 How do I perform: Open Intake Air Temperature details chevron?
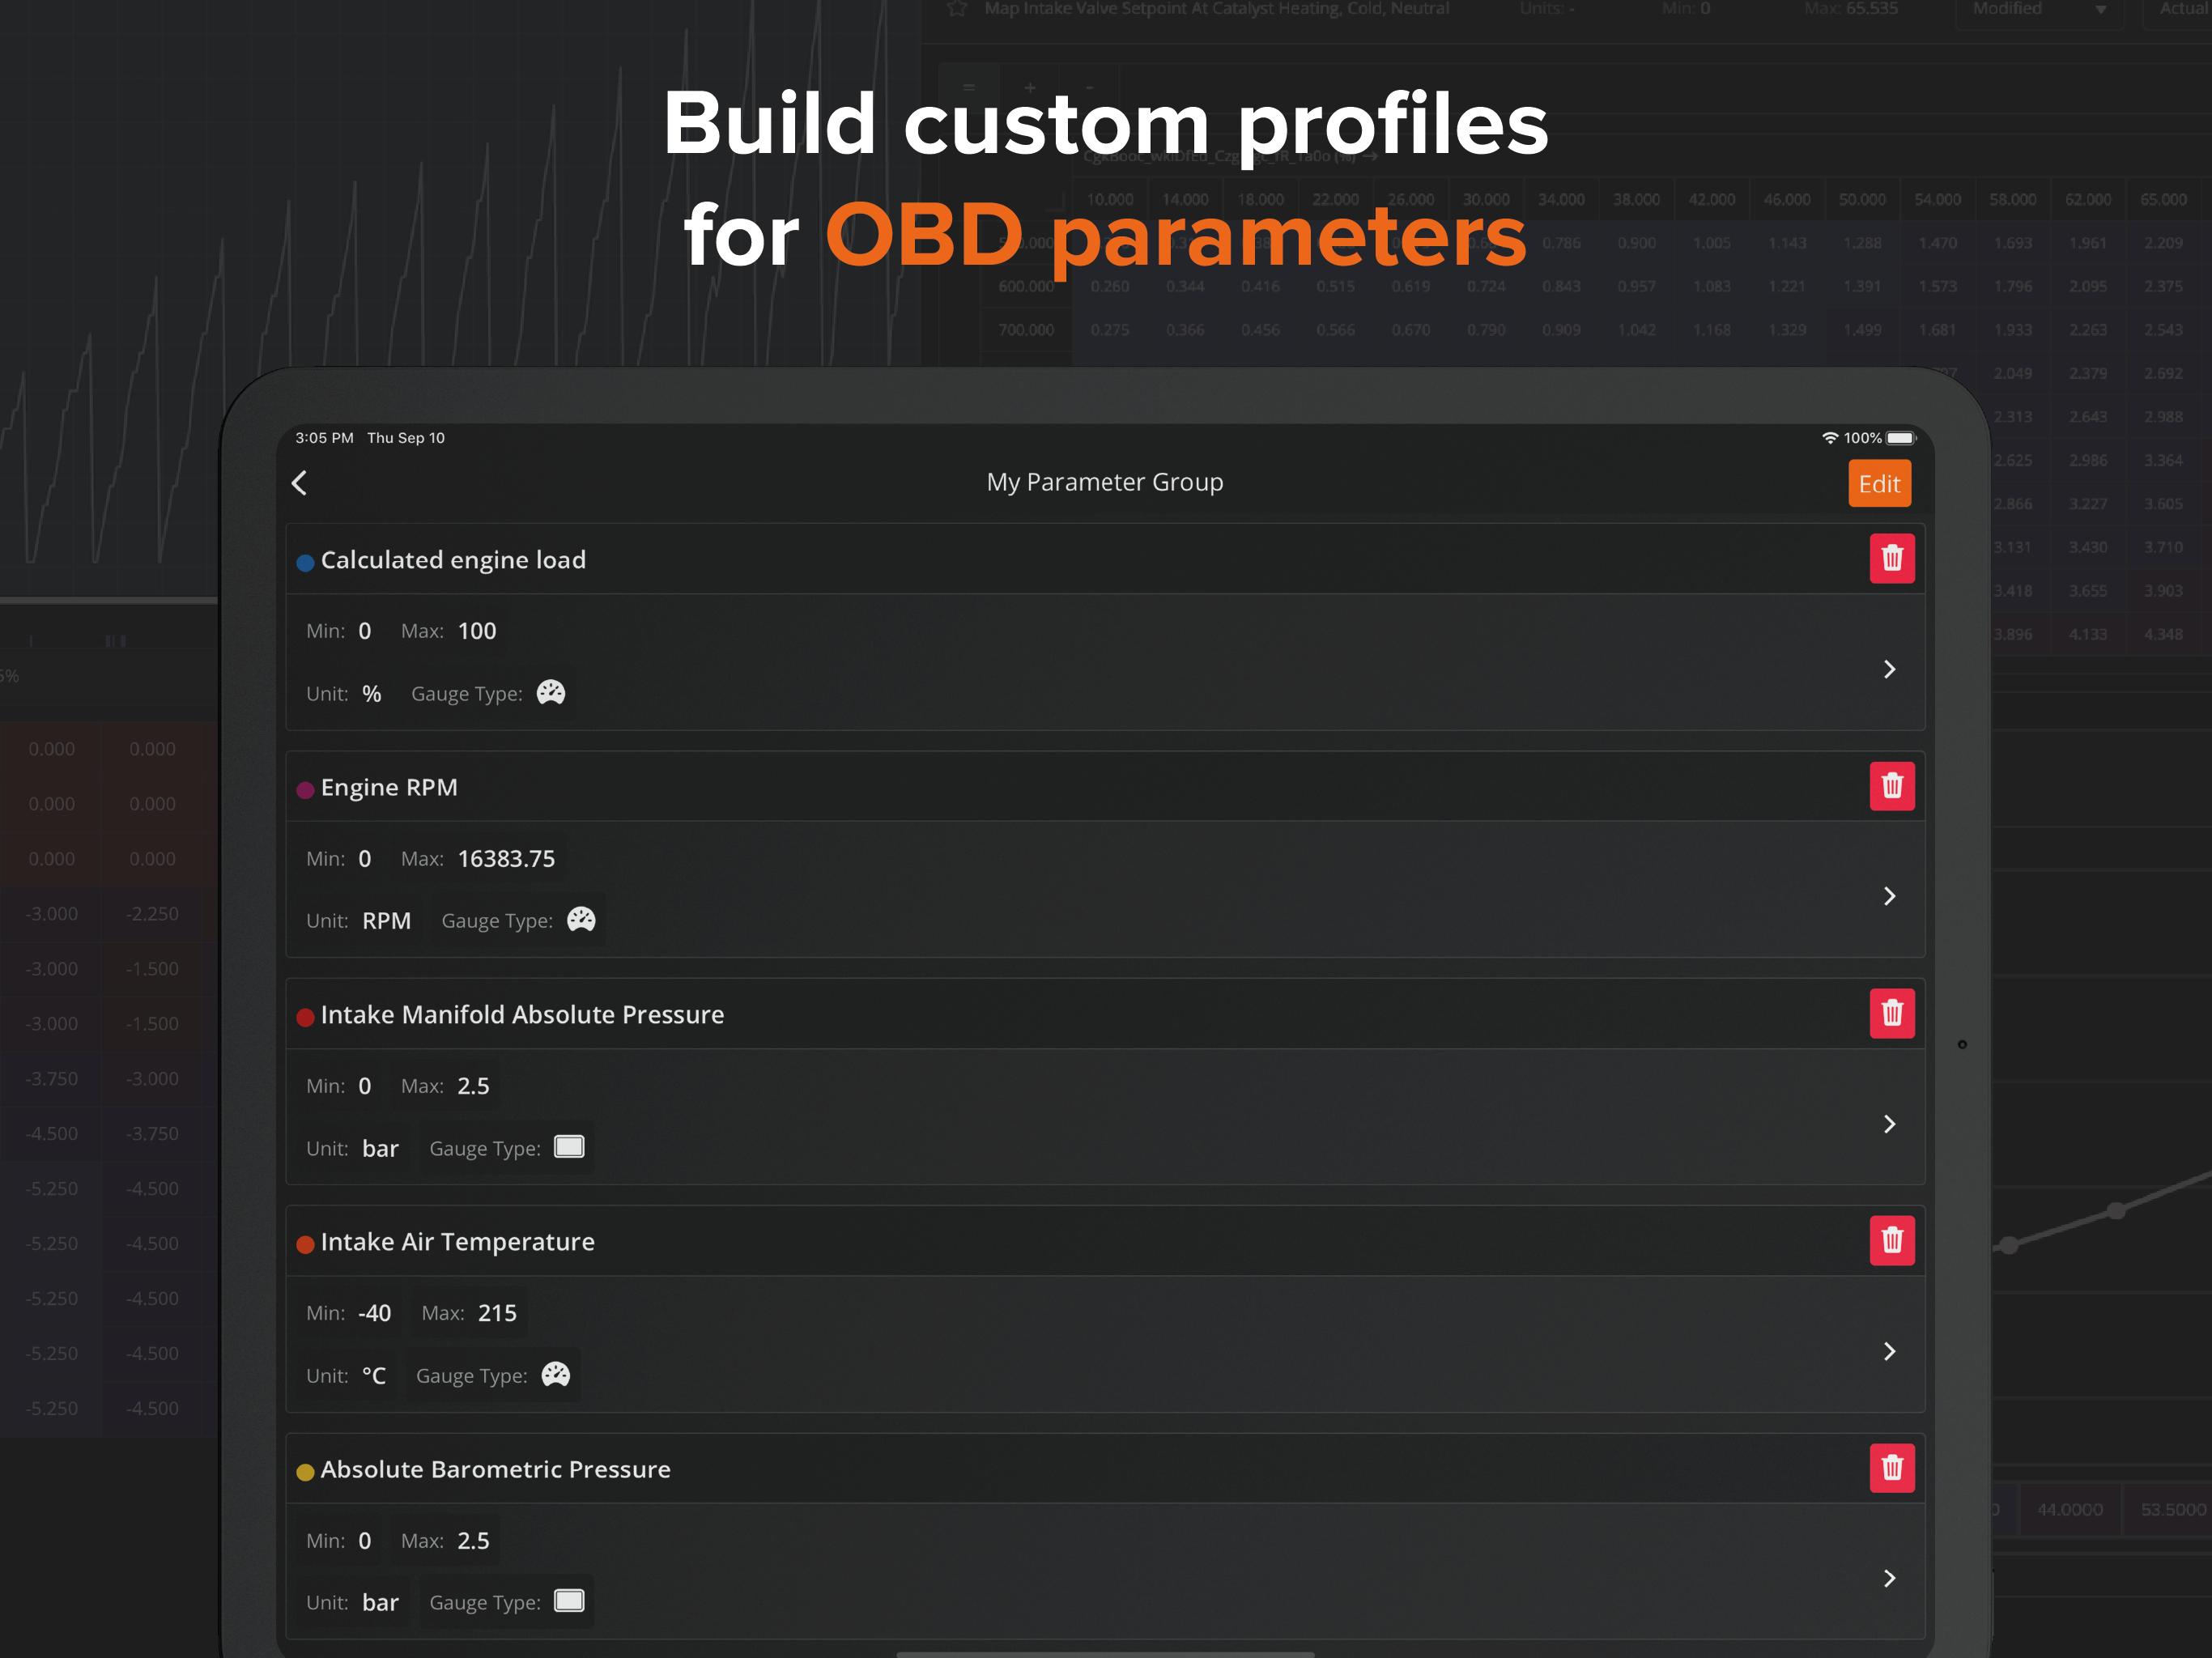pos(1889,1351)
